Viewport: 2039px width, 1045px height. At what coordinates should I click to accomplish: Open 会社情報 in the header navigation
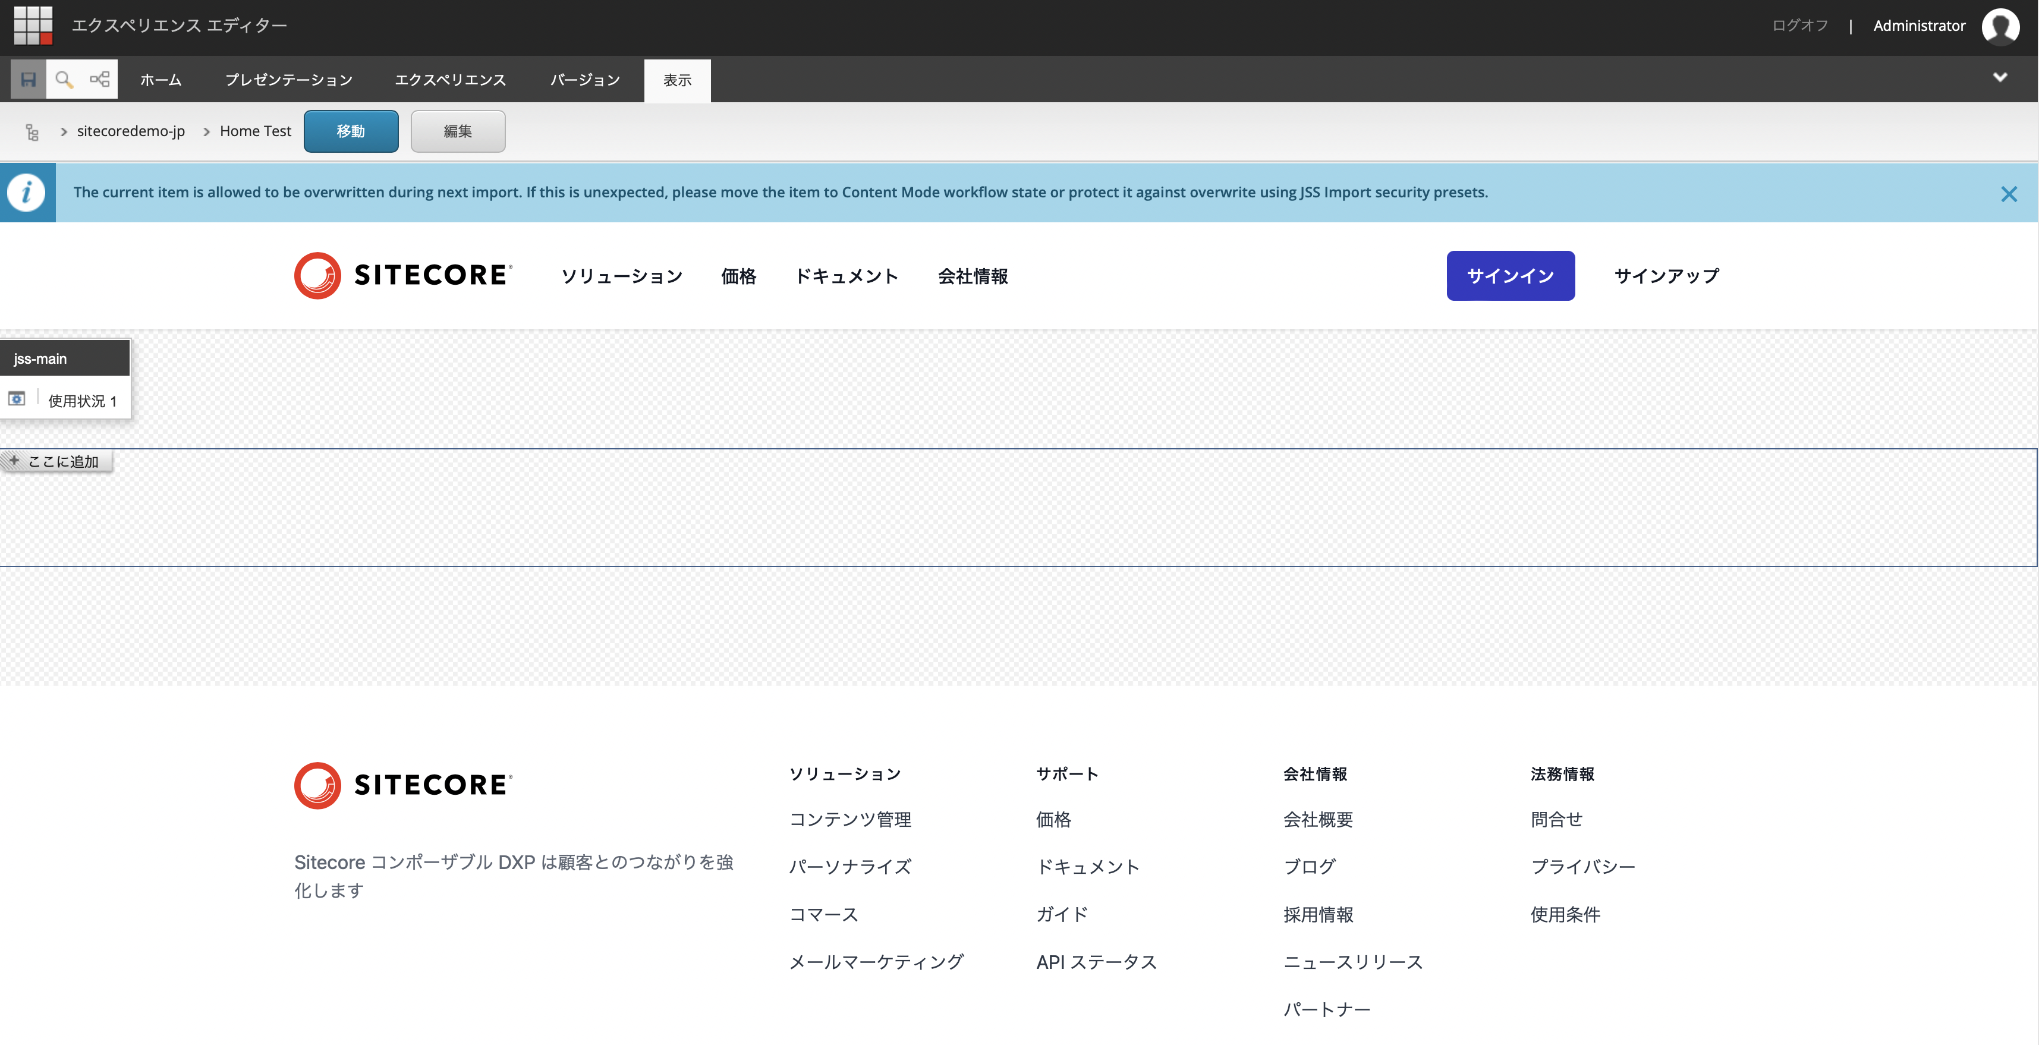coord(973,276)
